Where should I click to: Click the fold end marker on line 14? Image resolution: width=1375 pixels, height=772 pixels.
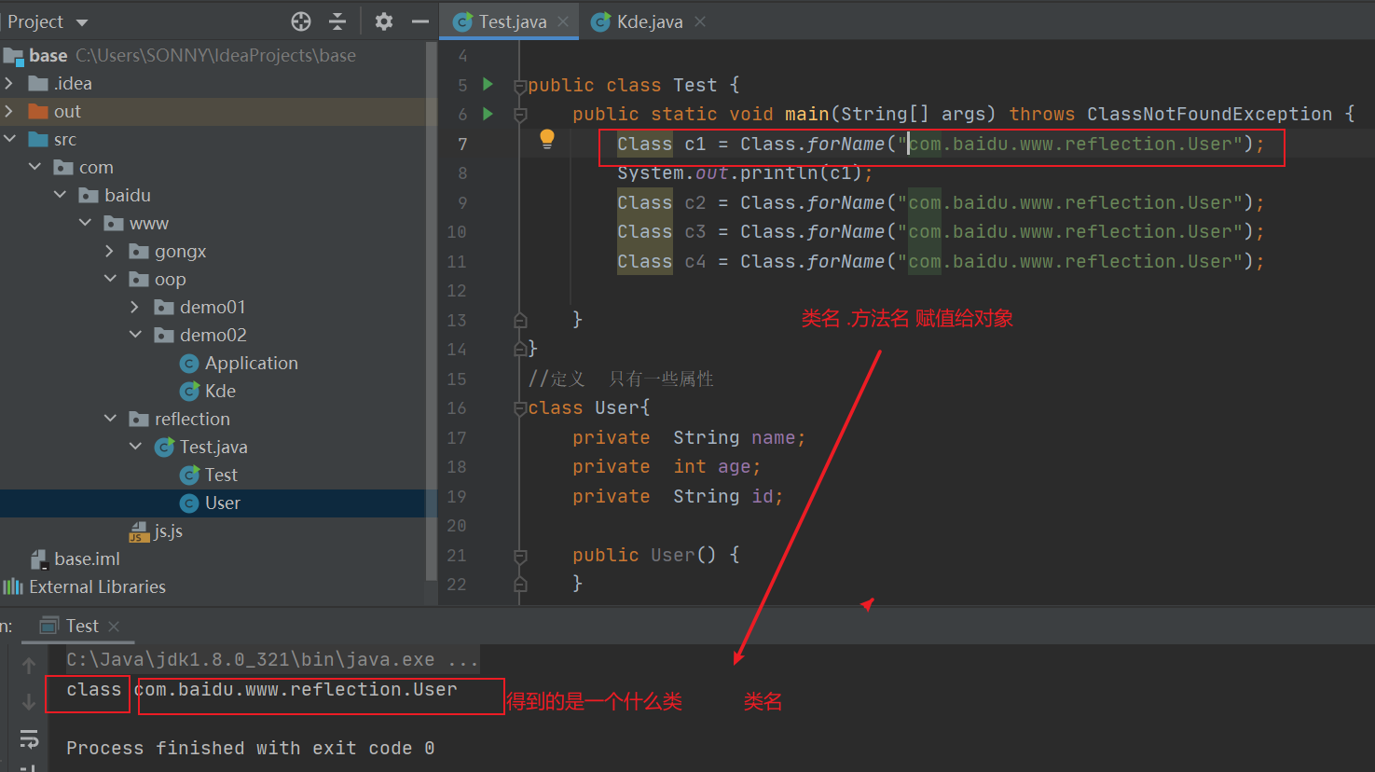tap(520, 350)
